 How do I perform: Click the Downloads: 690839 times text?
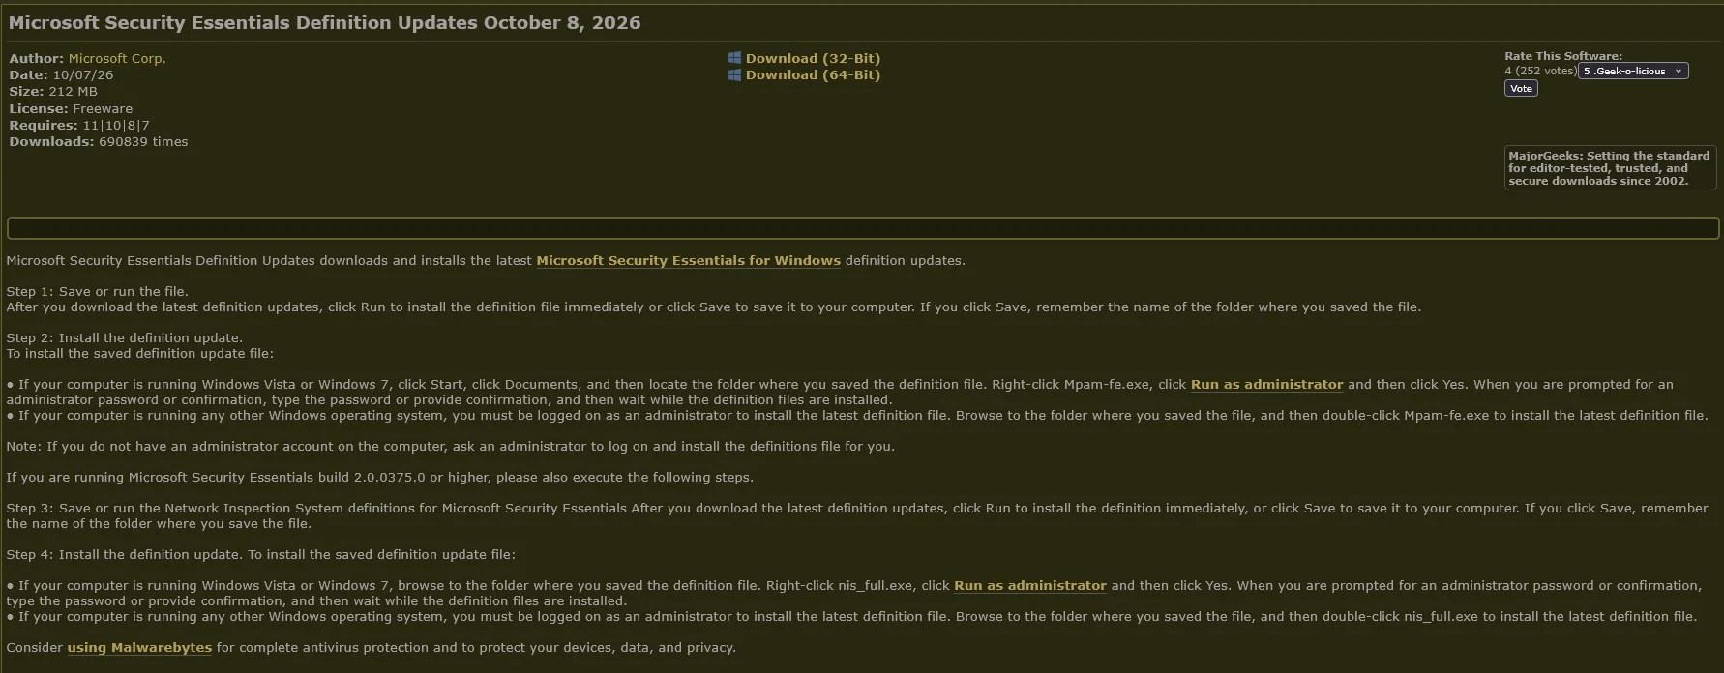99,142
